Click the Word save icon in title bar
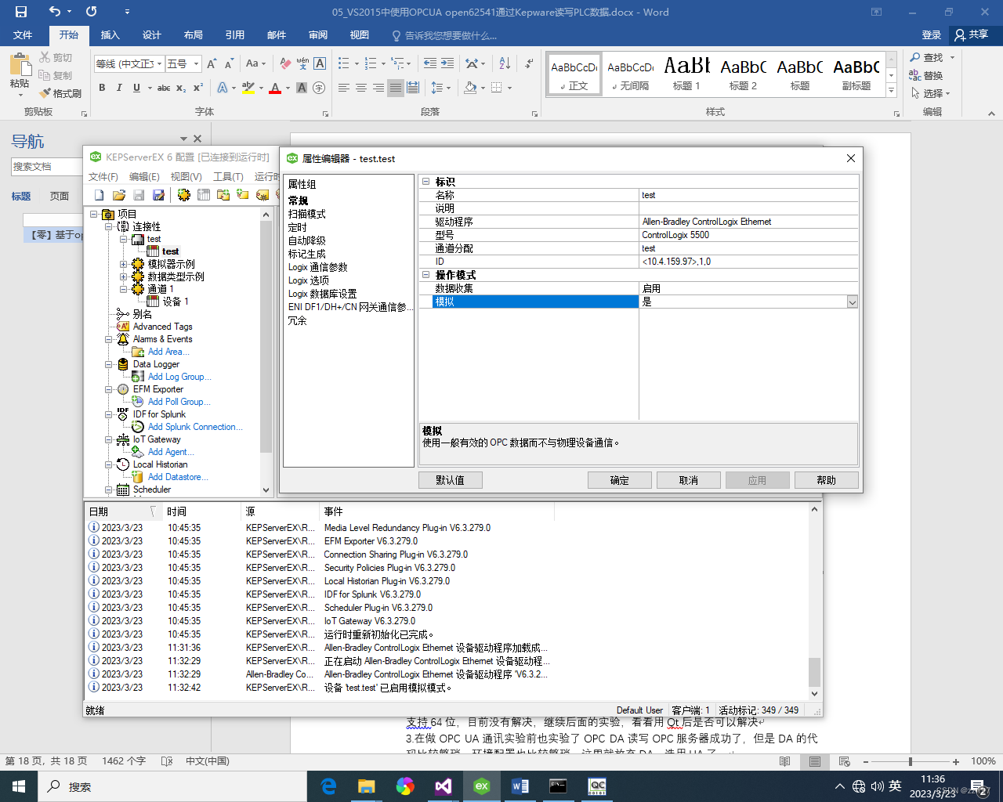 [x=21, y=12]
